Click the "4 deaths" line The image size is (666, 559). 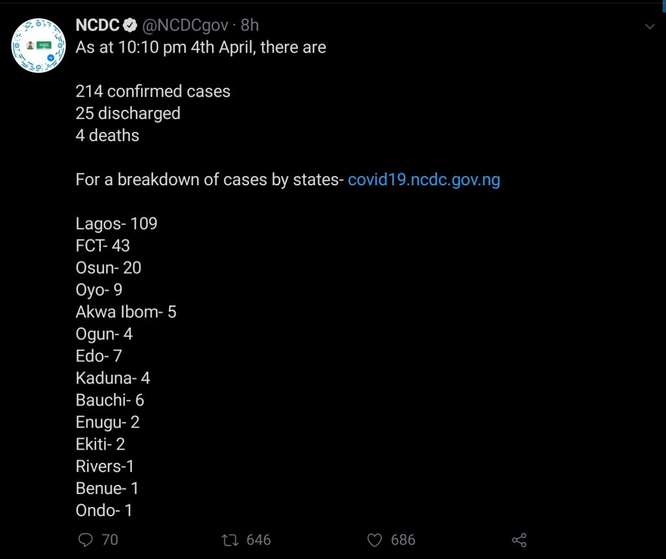(107, 136)
